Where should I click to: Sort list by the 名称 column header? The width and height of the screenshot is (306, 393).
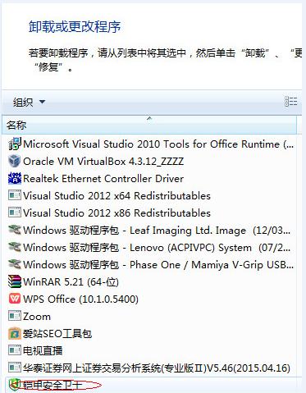[x=149, y=126]
